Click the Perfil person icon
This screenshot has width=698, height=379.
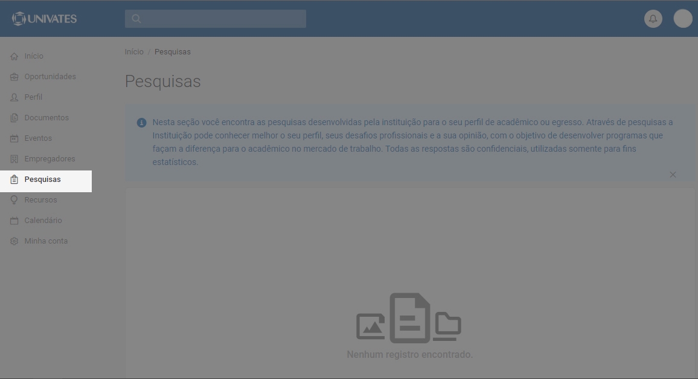click(14, 97)
